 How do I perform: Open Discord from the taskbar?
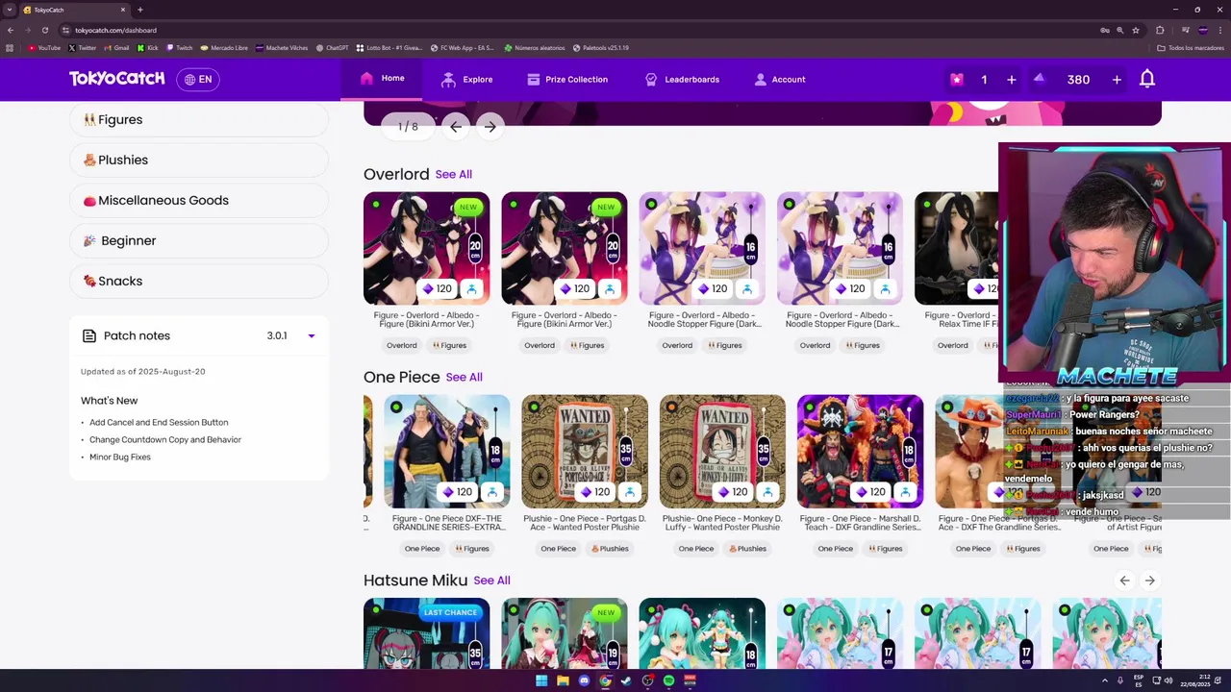584,680
